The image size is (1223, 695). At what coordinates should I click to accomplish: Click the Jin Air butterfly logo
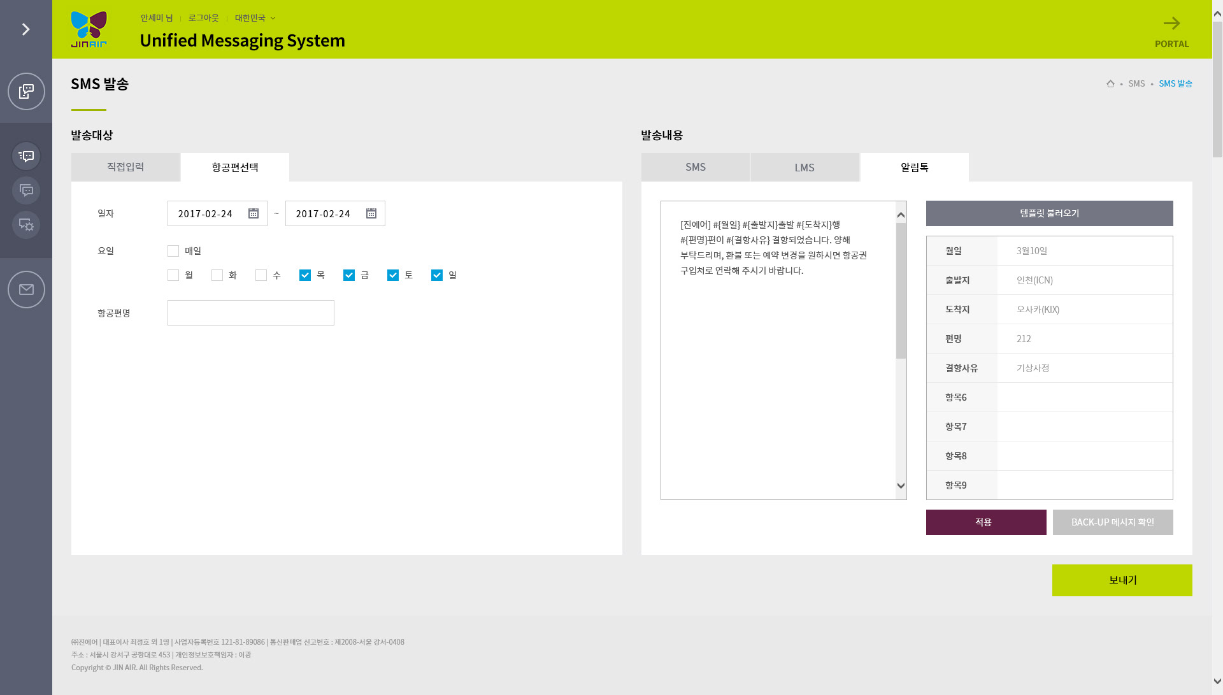(x=89, y=29)
